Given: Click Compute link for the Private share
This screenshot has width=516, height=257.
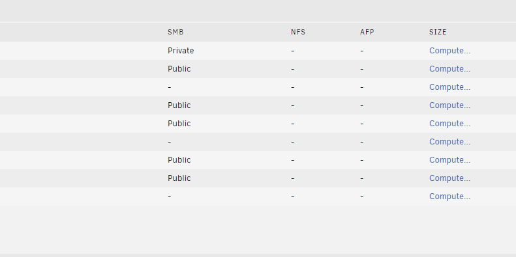Looking at the screenshot, I should pos(449,51).
